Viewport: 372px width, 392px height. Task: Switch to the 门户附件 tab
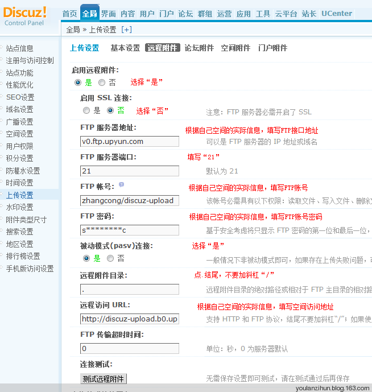pos(272,48)
